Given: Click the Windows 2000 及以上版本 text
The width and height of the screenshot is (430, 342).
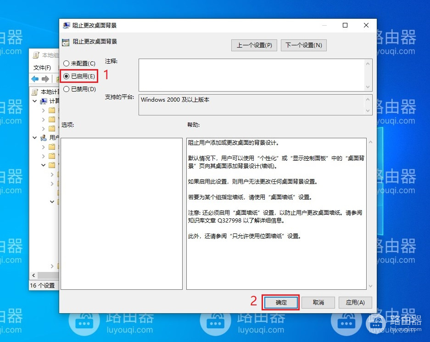Looking at the screenshot, I should [x=175, y=100].
